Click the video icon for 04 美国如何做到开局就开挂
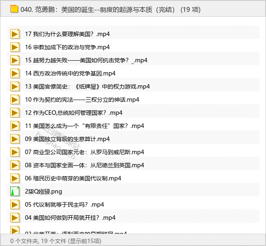Screen dimensions: 266x246 [x=15, y=218]
